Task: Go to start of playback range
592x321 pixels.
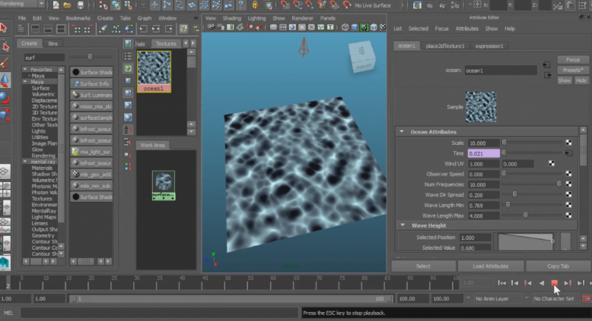Action: click(x=501, y=283)
